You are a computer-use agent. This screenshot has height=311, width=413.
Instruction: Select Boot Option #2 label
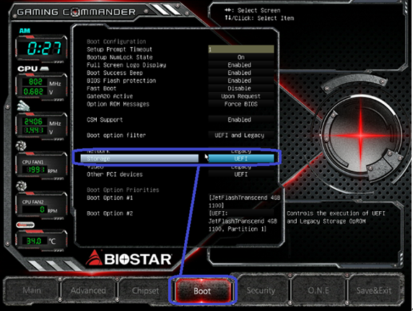pyautogui.click(x=110, y=213)
